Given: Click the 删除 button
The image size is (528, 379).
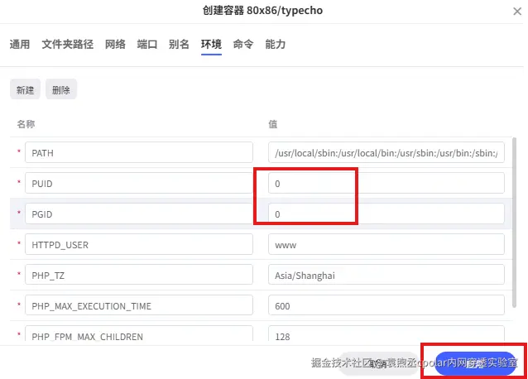Looking at the screenshot, I should pos(61,89).
